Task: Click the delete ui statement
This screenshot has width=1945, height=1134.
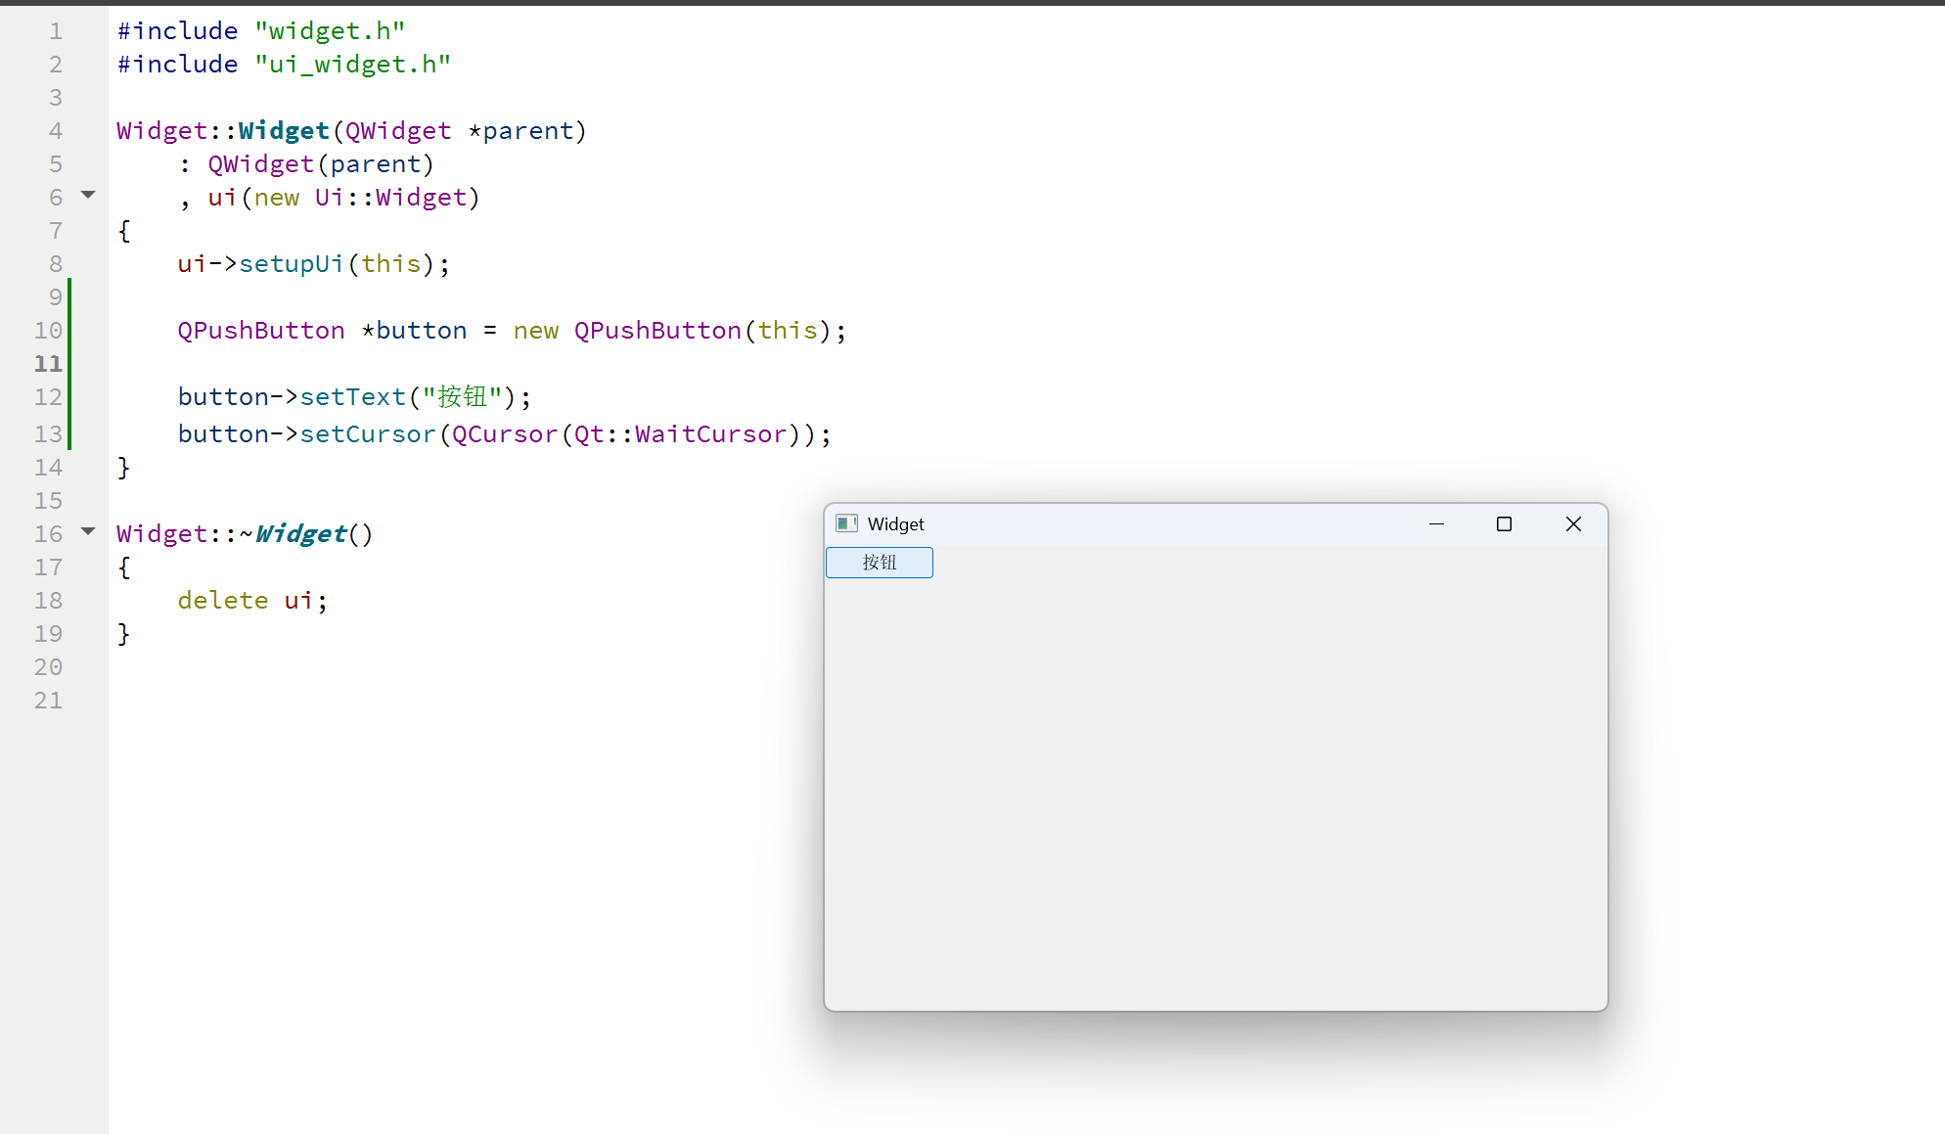Action: tap(249, 600)
